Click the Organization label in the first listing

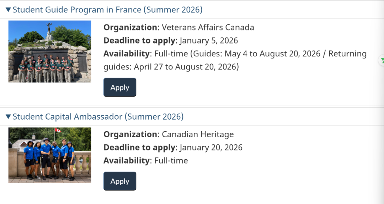pos(130,28)
